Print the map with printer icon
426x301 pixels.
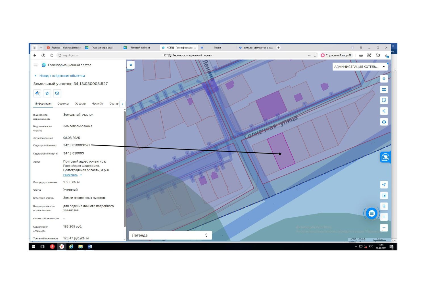[x=384, y=122]
